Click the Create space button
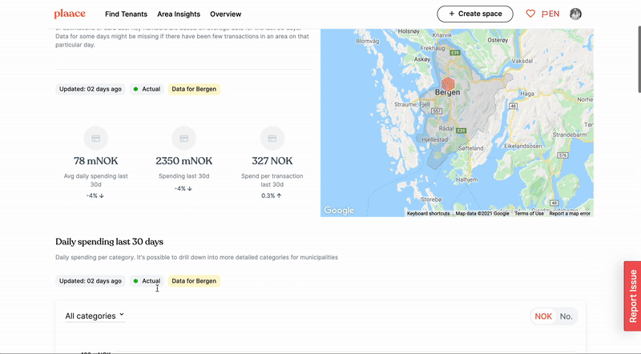 coord(475,14)
